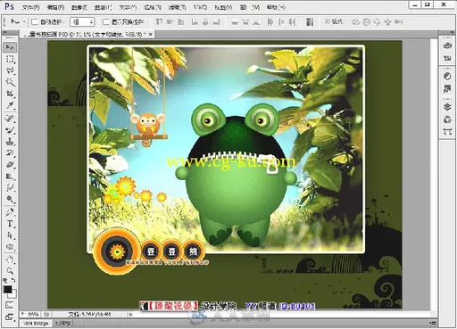Toggle Quick Mask mode button
Viewport: 457px width, 329px height.
(x=10, y=305)
